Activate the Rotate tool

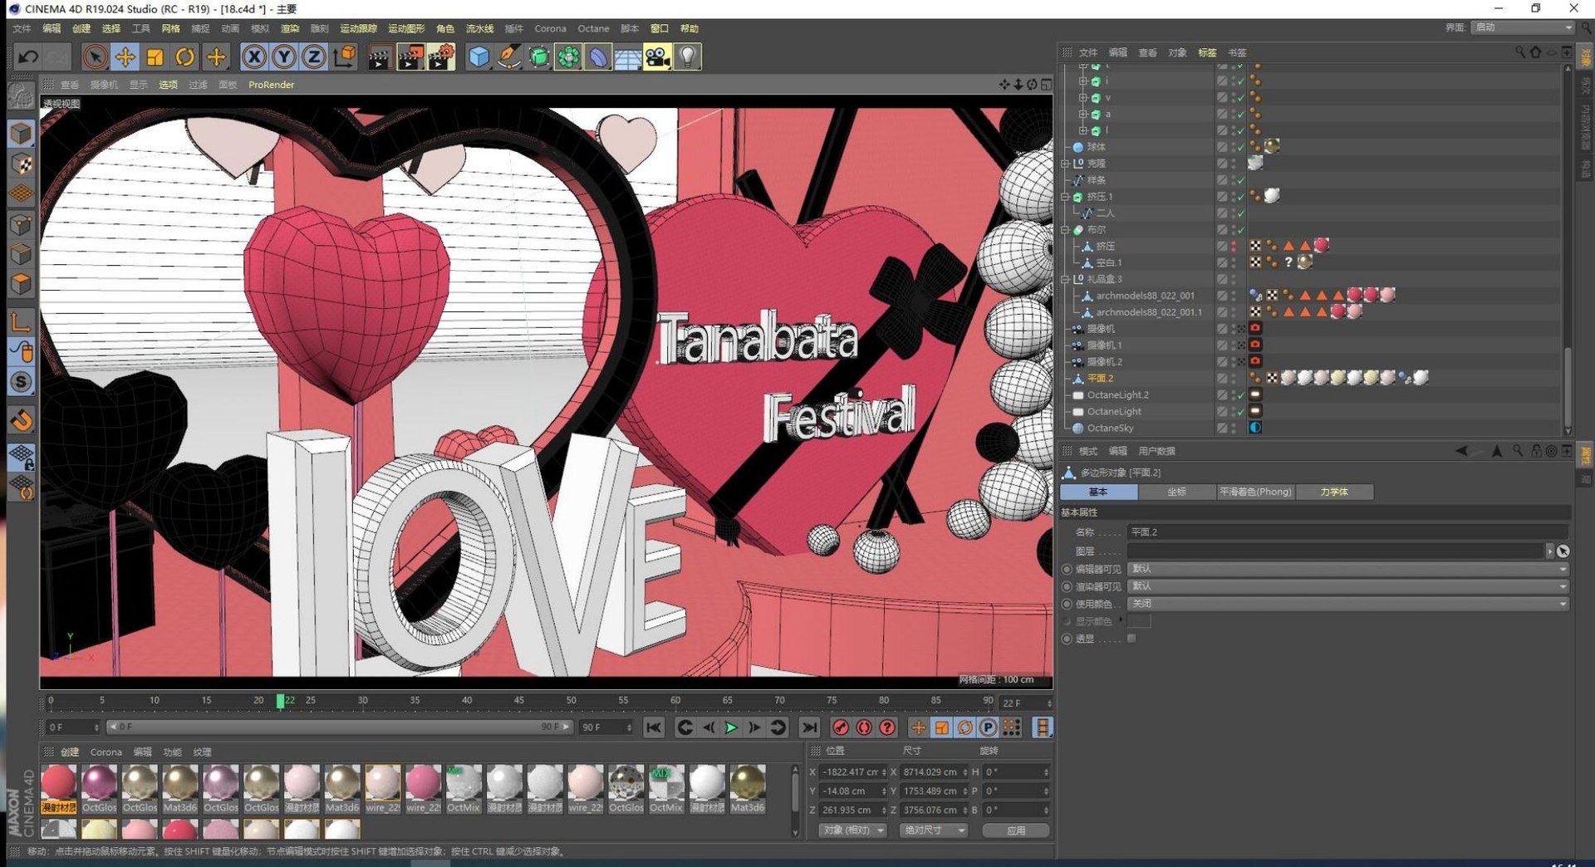pos(185,57)
